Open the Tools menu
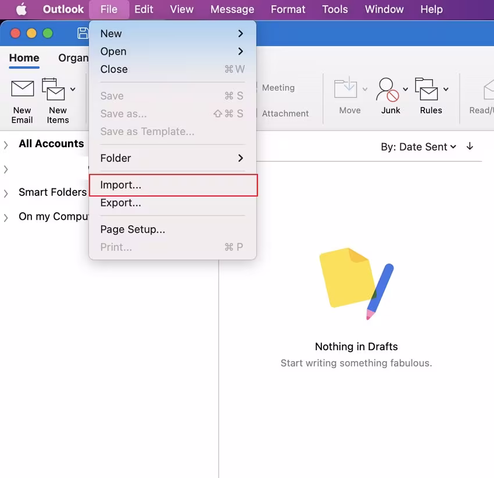 [335, 9]
